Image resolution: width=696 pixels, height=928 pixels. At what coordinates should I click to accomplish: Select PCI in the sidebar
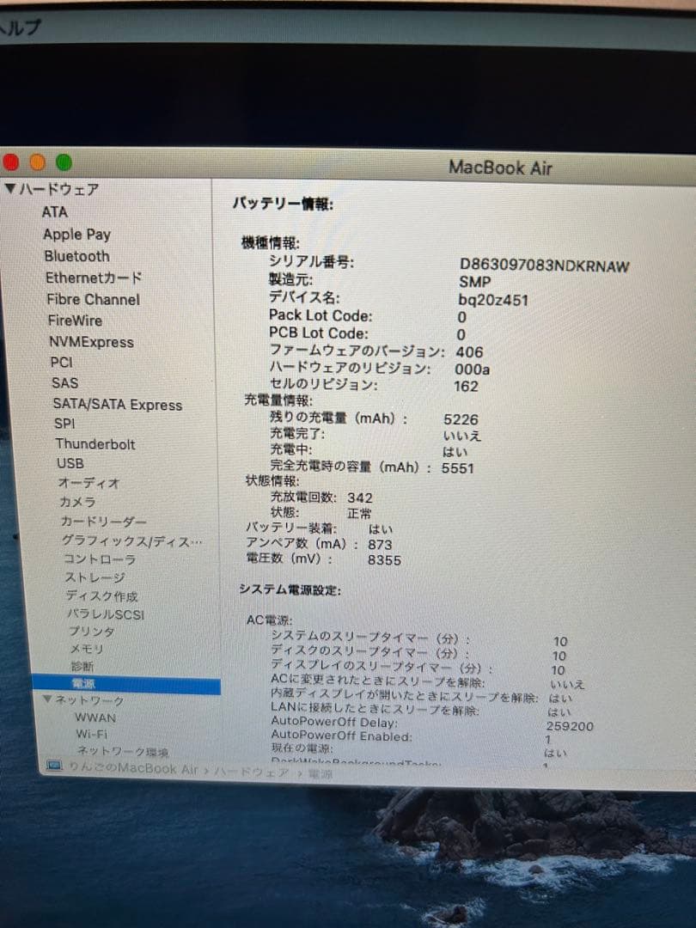[x=62, y=363]
